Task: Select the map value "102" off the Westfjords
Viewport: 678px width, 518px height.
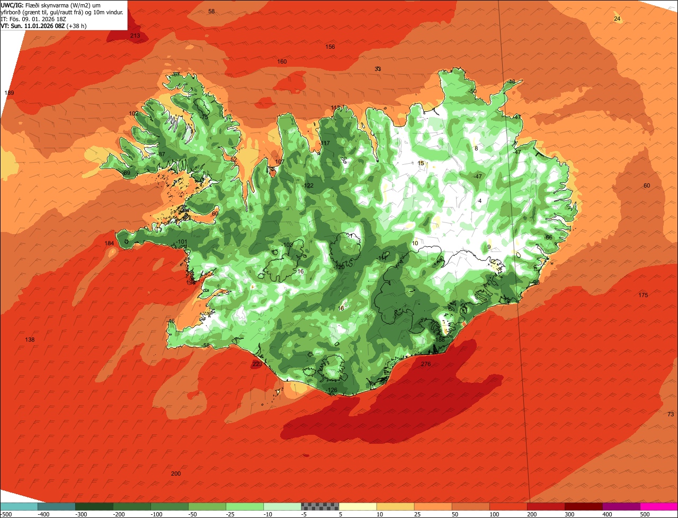Action: point(133,113)
